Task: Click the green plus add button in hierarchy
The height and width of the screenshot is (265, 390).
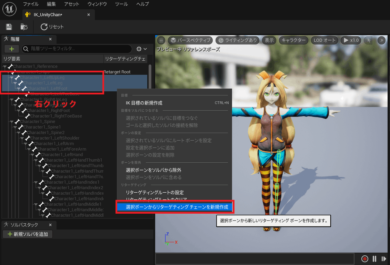Action: pos(12,49)
